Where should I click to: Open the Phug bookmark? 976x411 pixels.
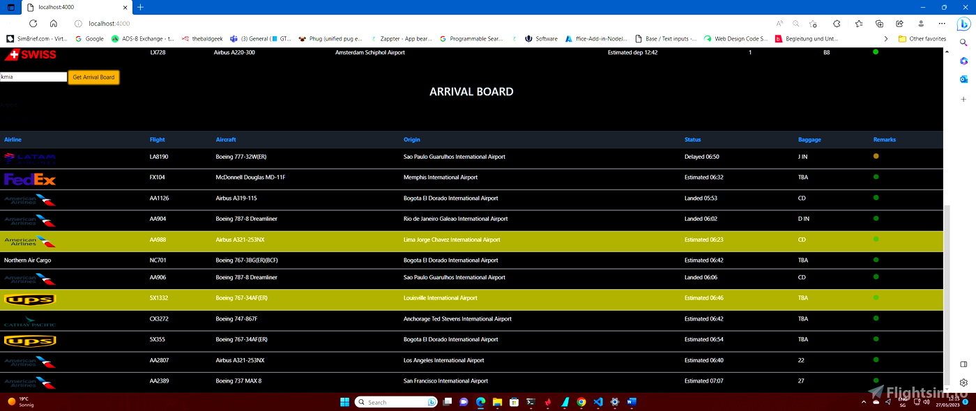tap(330, 39)
